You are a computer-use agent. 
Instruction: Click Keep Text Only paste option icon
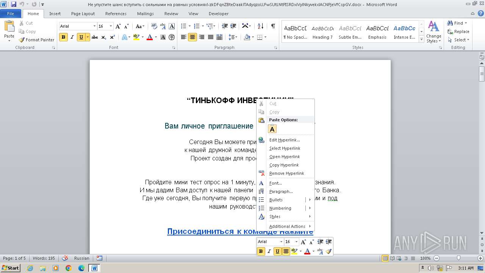[272, 129]
